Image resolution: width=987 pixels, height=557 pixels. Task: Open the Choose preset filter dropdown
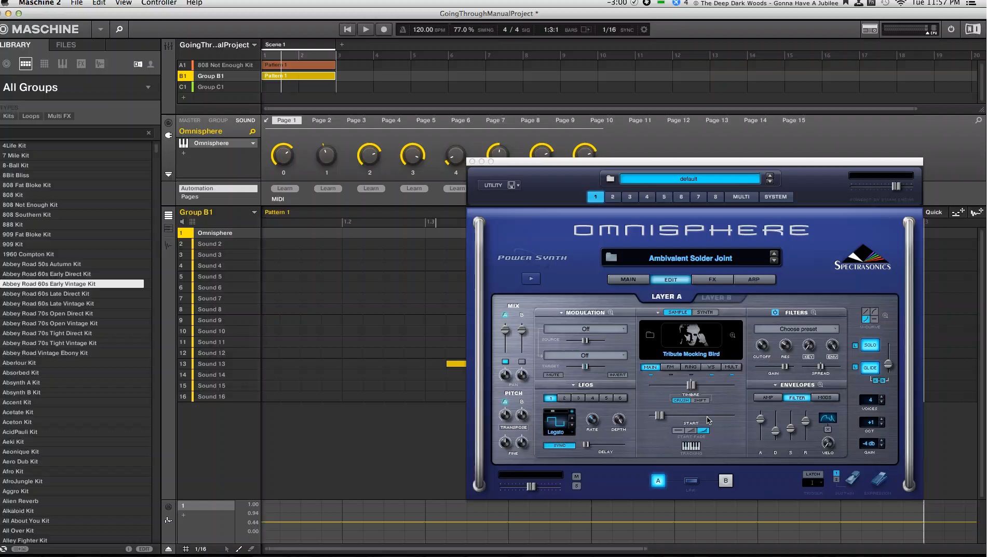click(x=796, y=329)
